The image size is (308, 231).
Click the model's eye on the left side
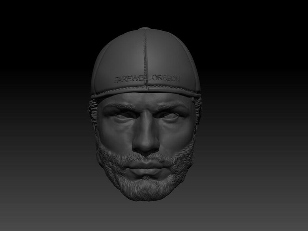tap(121, 115)
